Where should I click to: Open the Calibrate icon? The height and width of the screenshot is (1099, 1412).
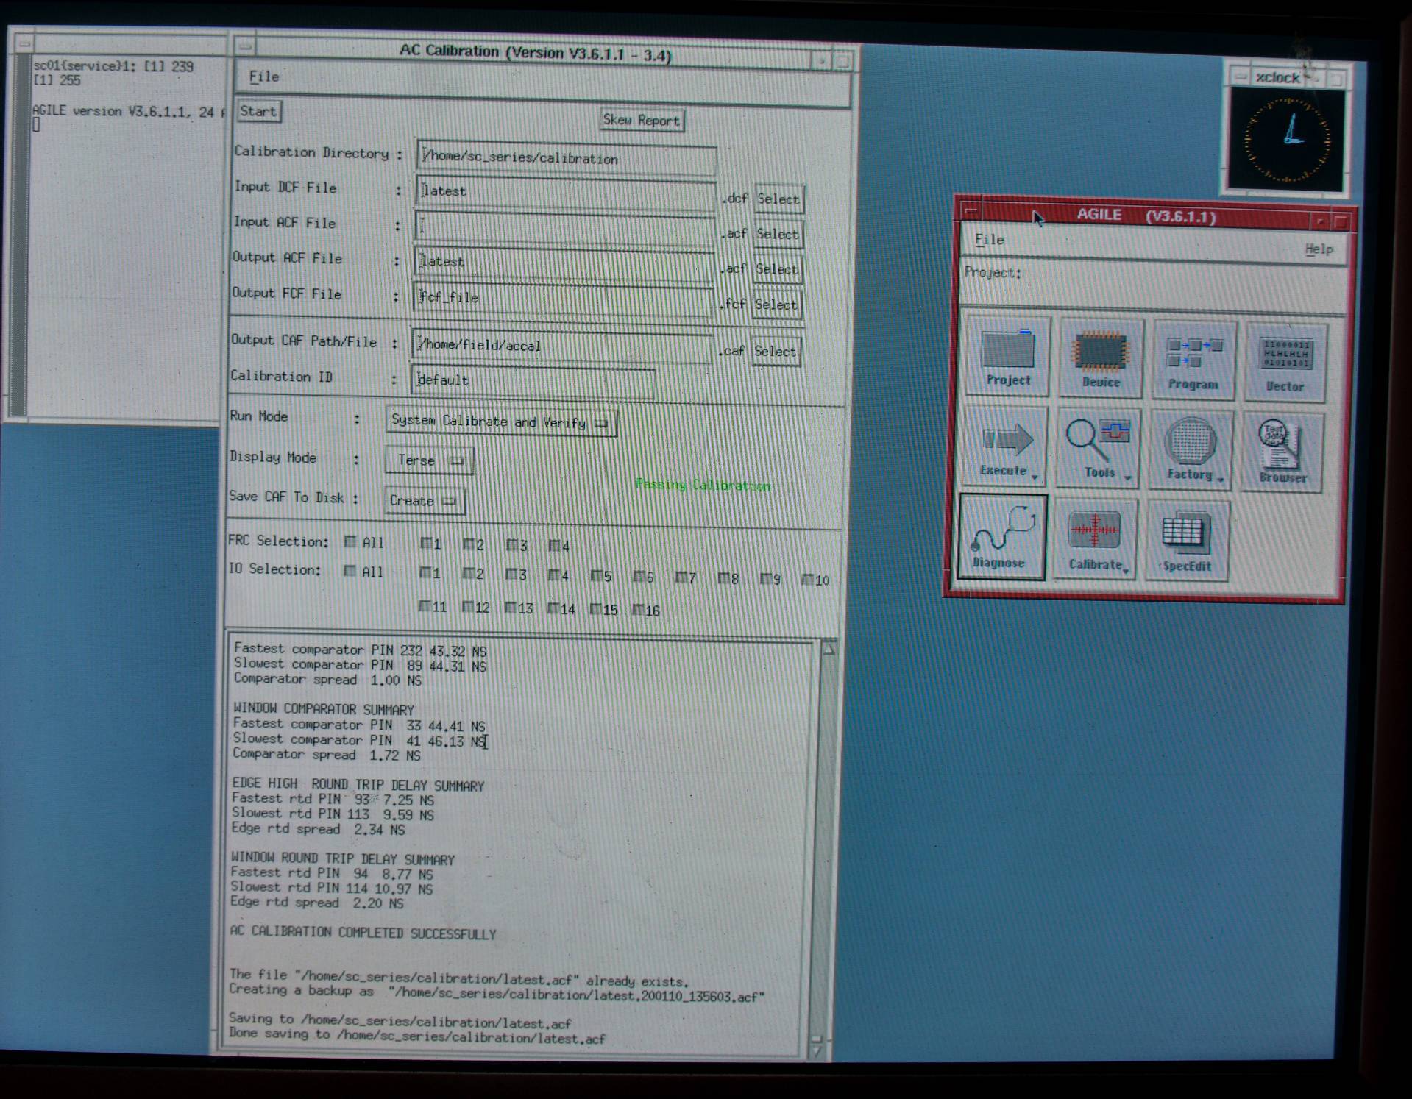coord(1096,541)
